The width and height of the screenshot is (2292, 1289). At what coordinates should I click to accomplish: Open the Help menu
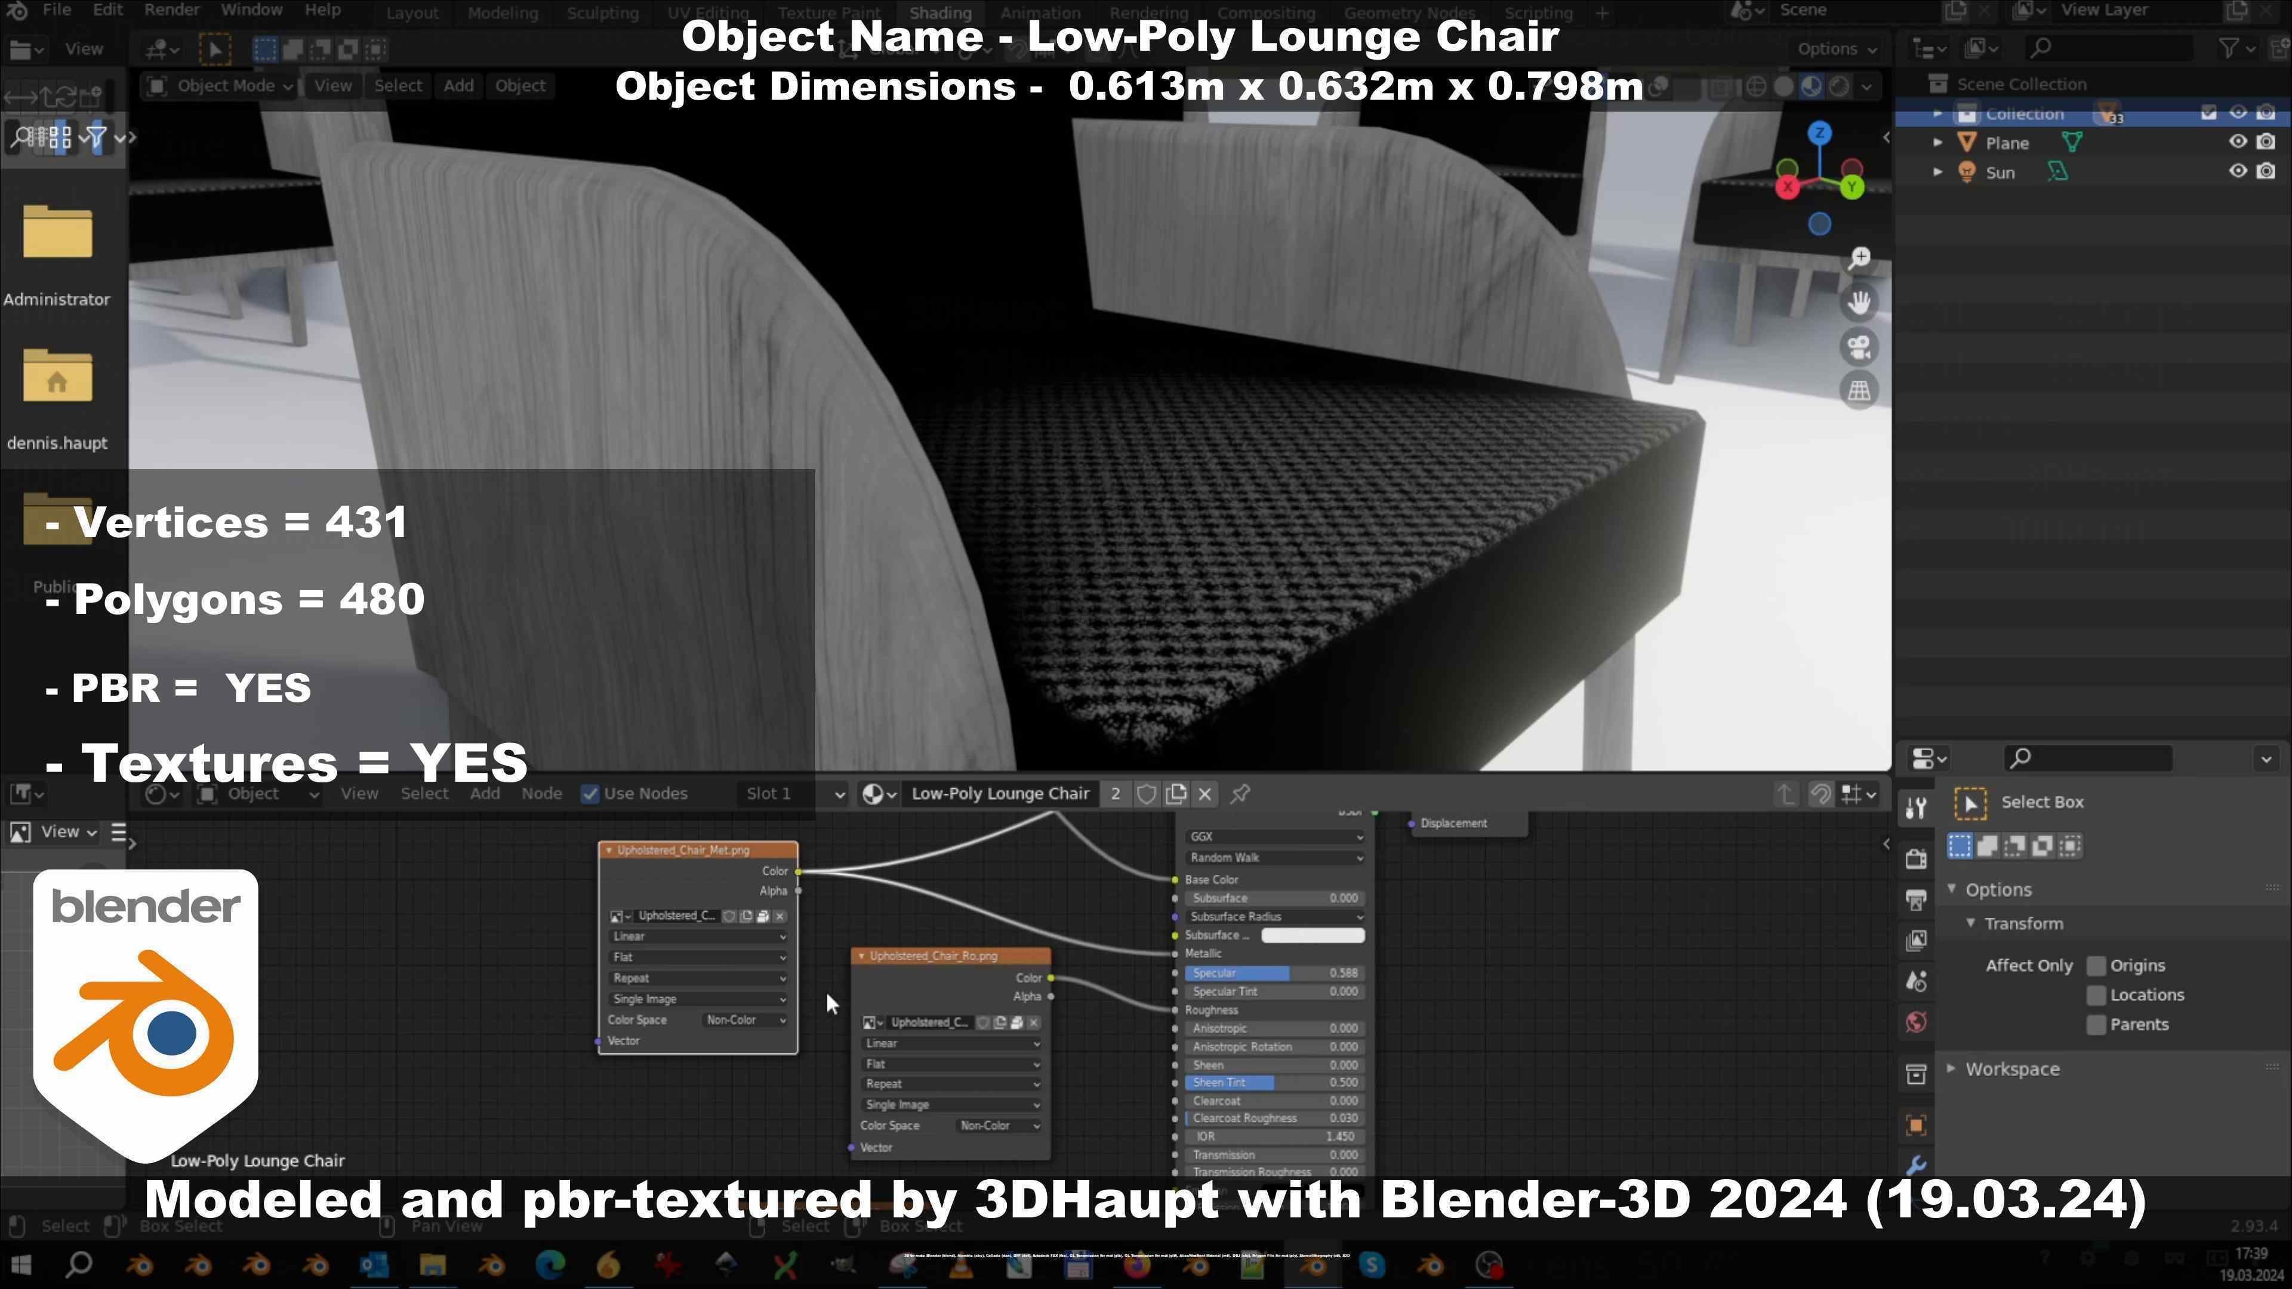coord(322,10)
